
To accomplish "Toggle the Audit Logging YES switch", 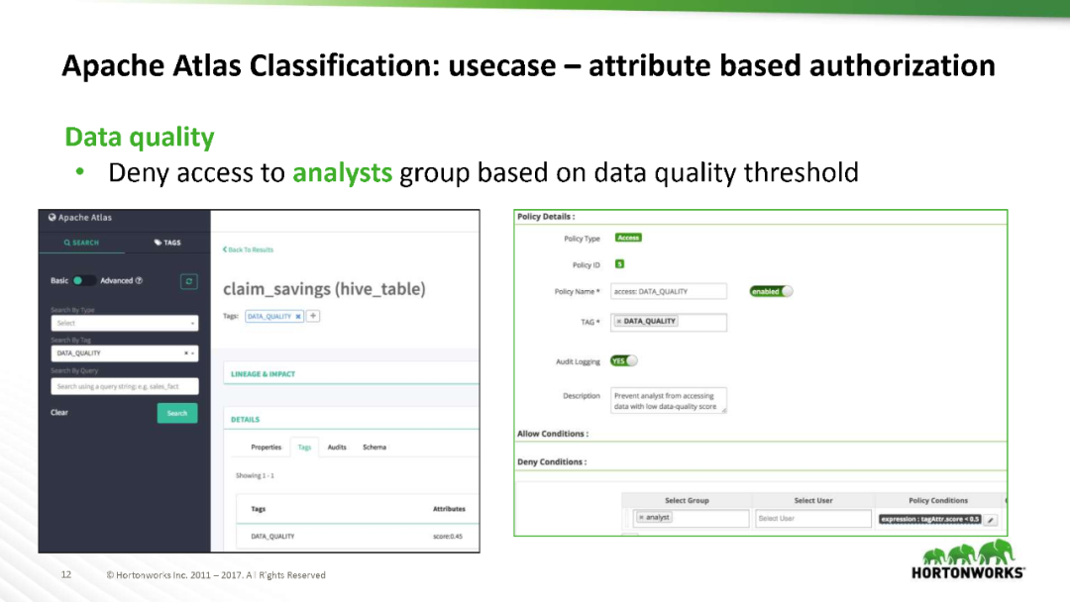I will pyautogui.click(x=624, y=360).
